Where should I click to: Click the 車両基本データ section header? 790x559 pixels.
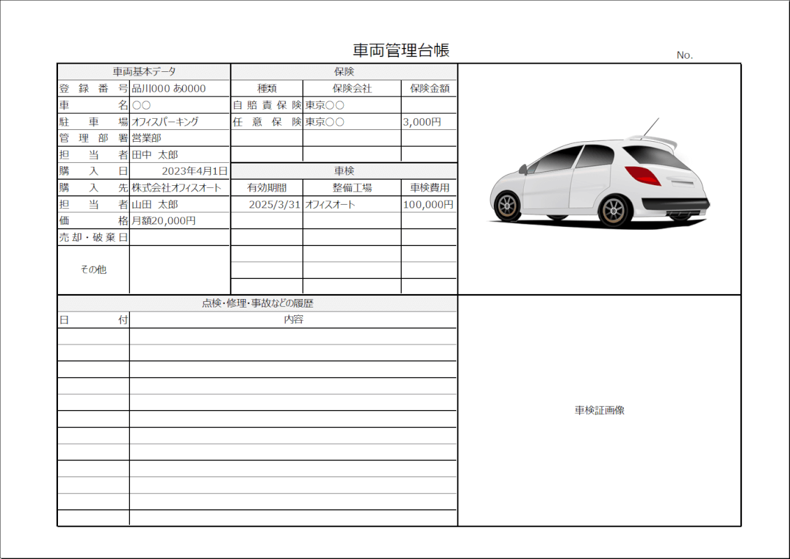tap(143, 71)
